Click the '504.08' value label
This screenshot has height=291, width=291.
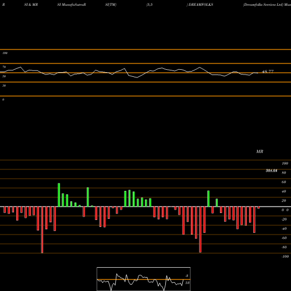tap(271, 171)
